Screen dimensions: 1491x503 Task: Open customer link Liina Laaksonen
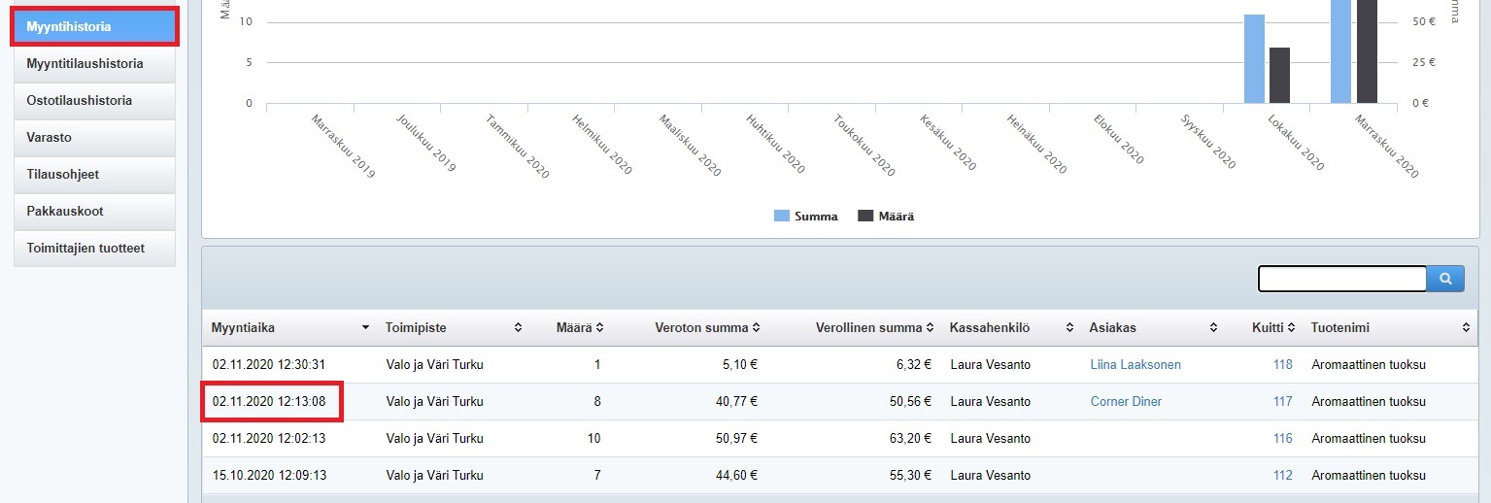point(1135,365)
